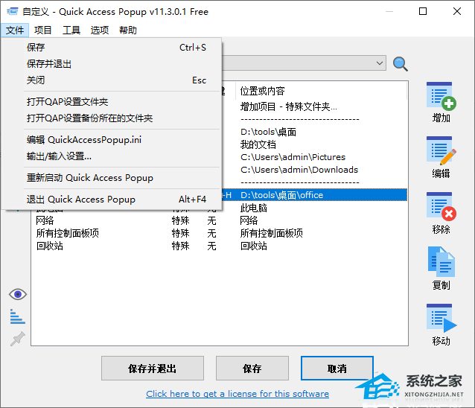Click the Remove (移除) favorite icon
This screenshot has height=408, width=475.
click(441, 208)
